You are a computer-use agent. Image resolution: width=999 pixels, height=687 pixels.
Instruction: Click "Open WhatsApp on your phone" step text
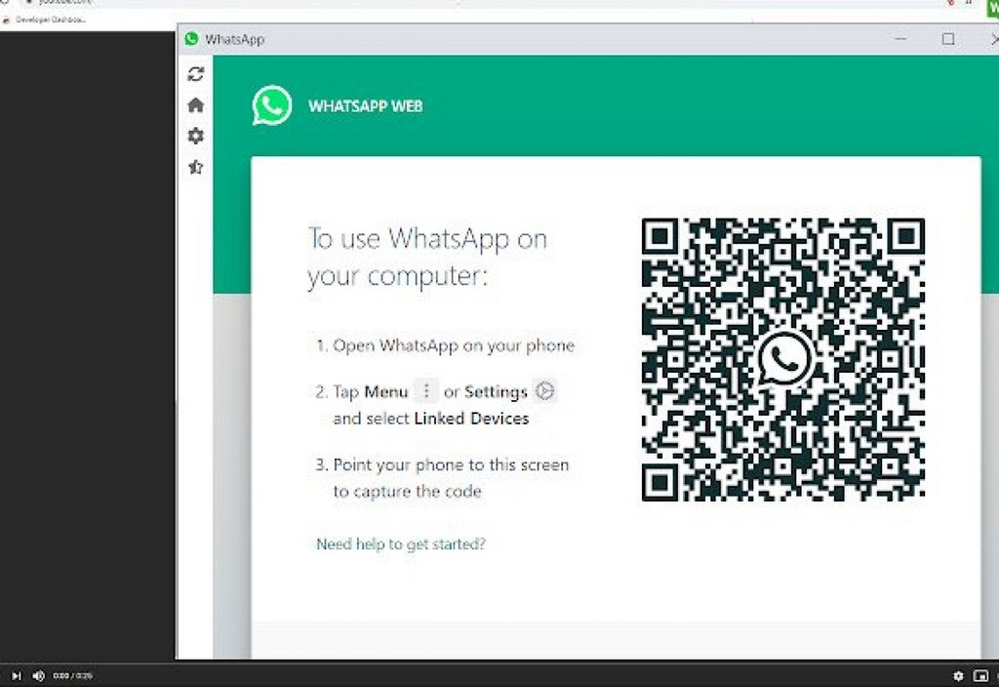[454, 345]
